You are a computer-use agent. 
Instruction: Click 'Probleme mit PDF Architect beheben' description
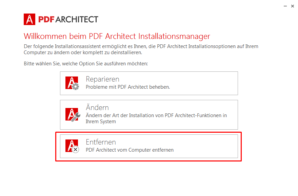(x=127, y=87)
